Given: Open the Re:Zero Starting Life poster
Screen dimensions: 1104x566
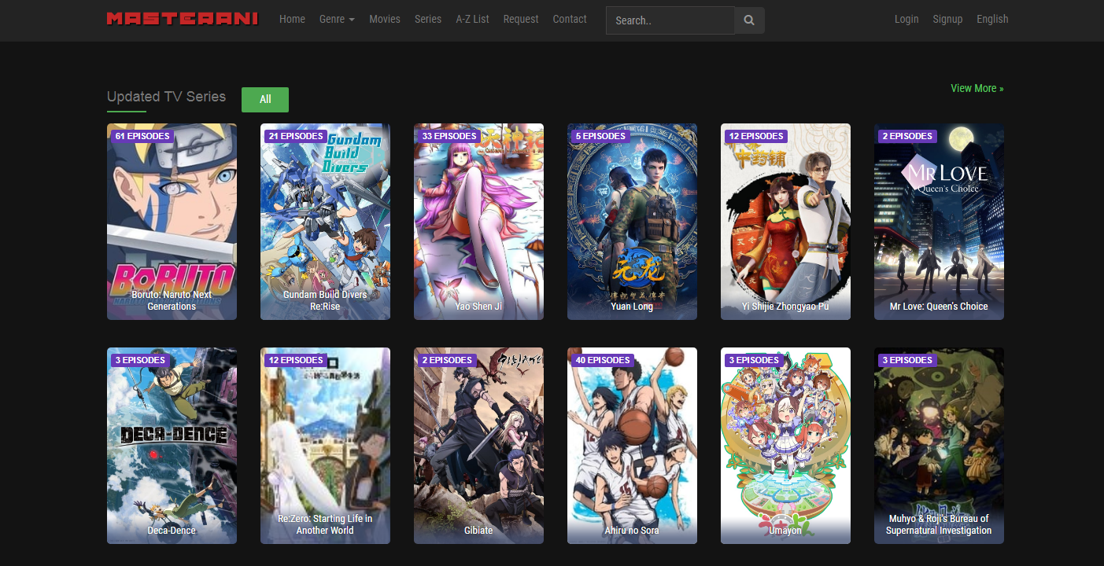Looking at the screenshot, I should tap(325, 446).
